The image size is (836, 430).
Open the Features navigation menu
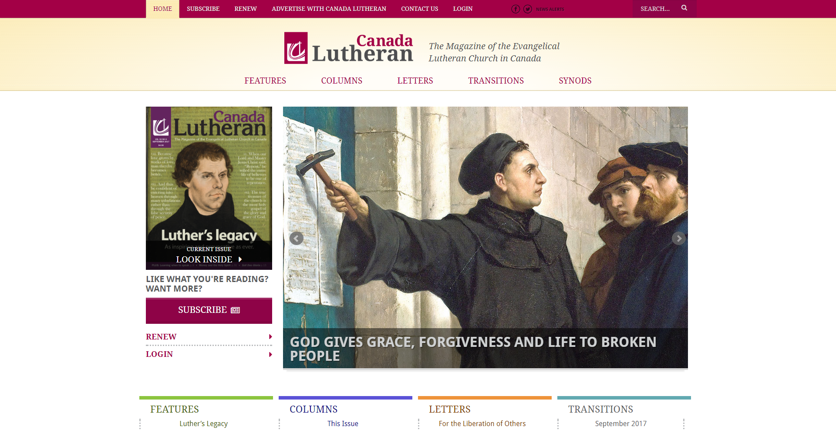[x=265, y=81]
